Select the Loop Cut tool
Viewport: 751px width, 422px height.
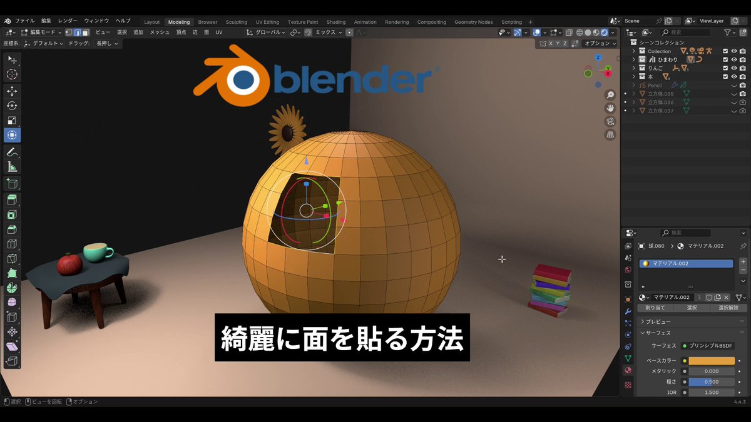12,244
